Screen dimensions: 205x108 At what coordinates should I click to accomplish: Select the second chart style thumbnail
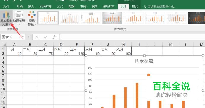click(69, 18)
